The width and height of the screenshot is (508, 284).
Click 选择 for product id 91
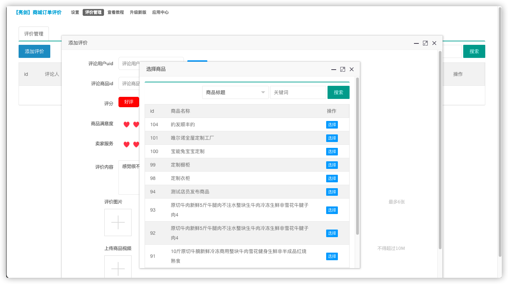332,256
